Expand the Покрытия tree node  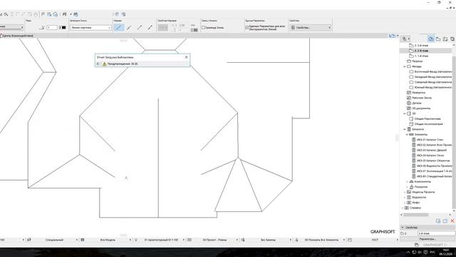[x=407, y=187]
